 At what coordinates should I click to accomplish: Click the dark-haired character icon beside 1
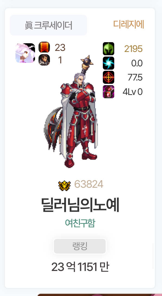coord(44,60)
